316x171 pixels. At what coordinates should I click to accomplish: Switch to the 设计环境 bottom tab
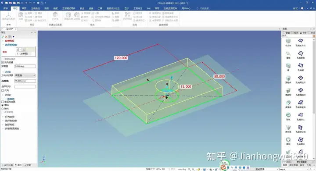[7, 165]
